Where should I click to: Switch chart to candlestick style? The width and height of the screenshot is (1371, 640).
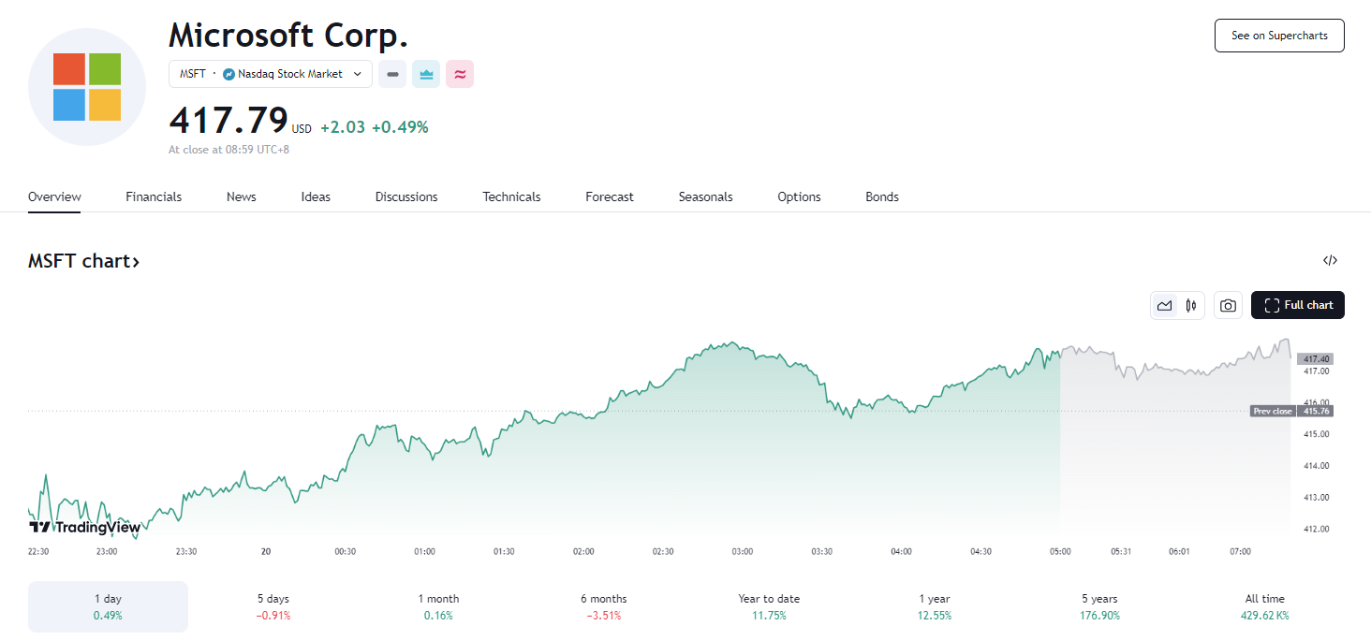[x=1190, y=305]
